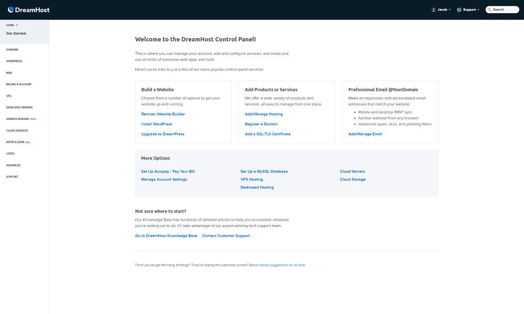524x314 pixels.
Task: Click Upgrade to DreamPress link
Action: click(x=163, y=134)
